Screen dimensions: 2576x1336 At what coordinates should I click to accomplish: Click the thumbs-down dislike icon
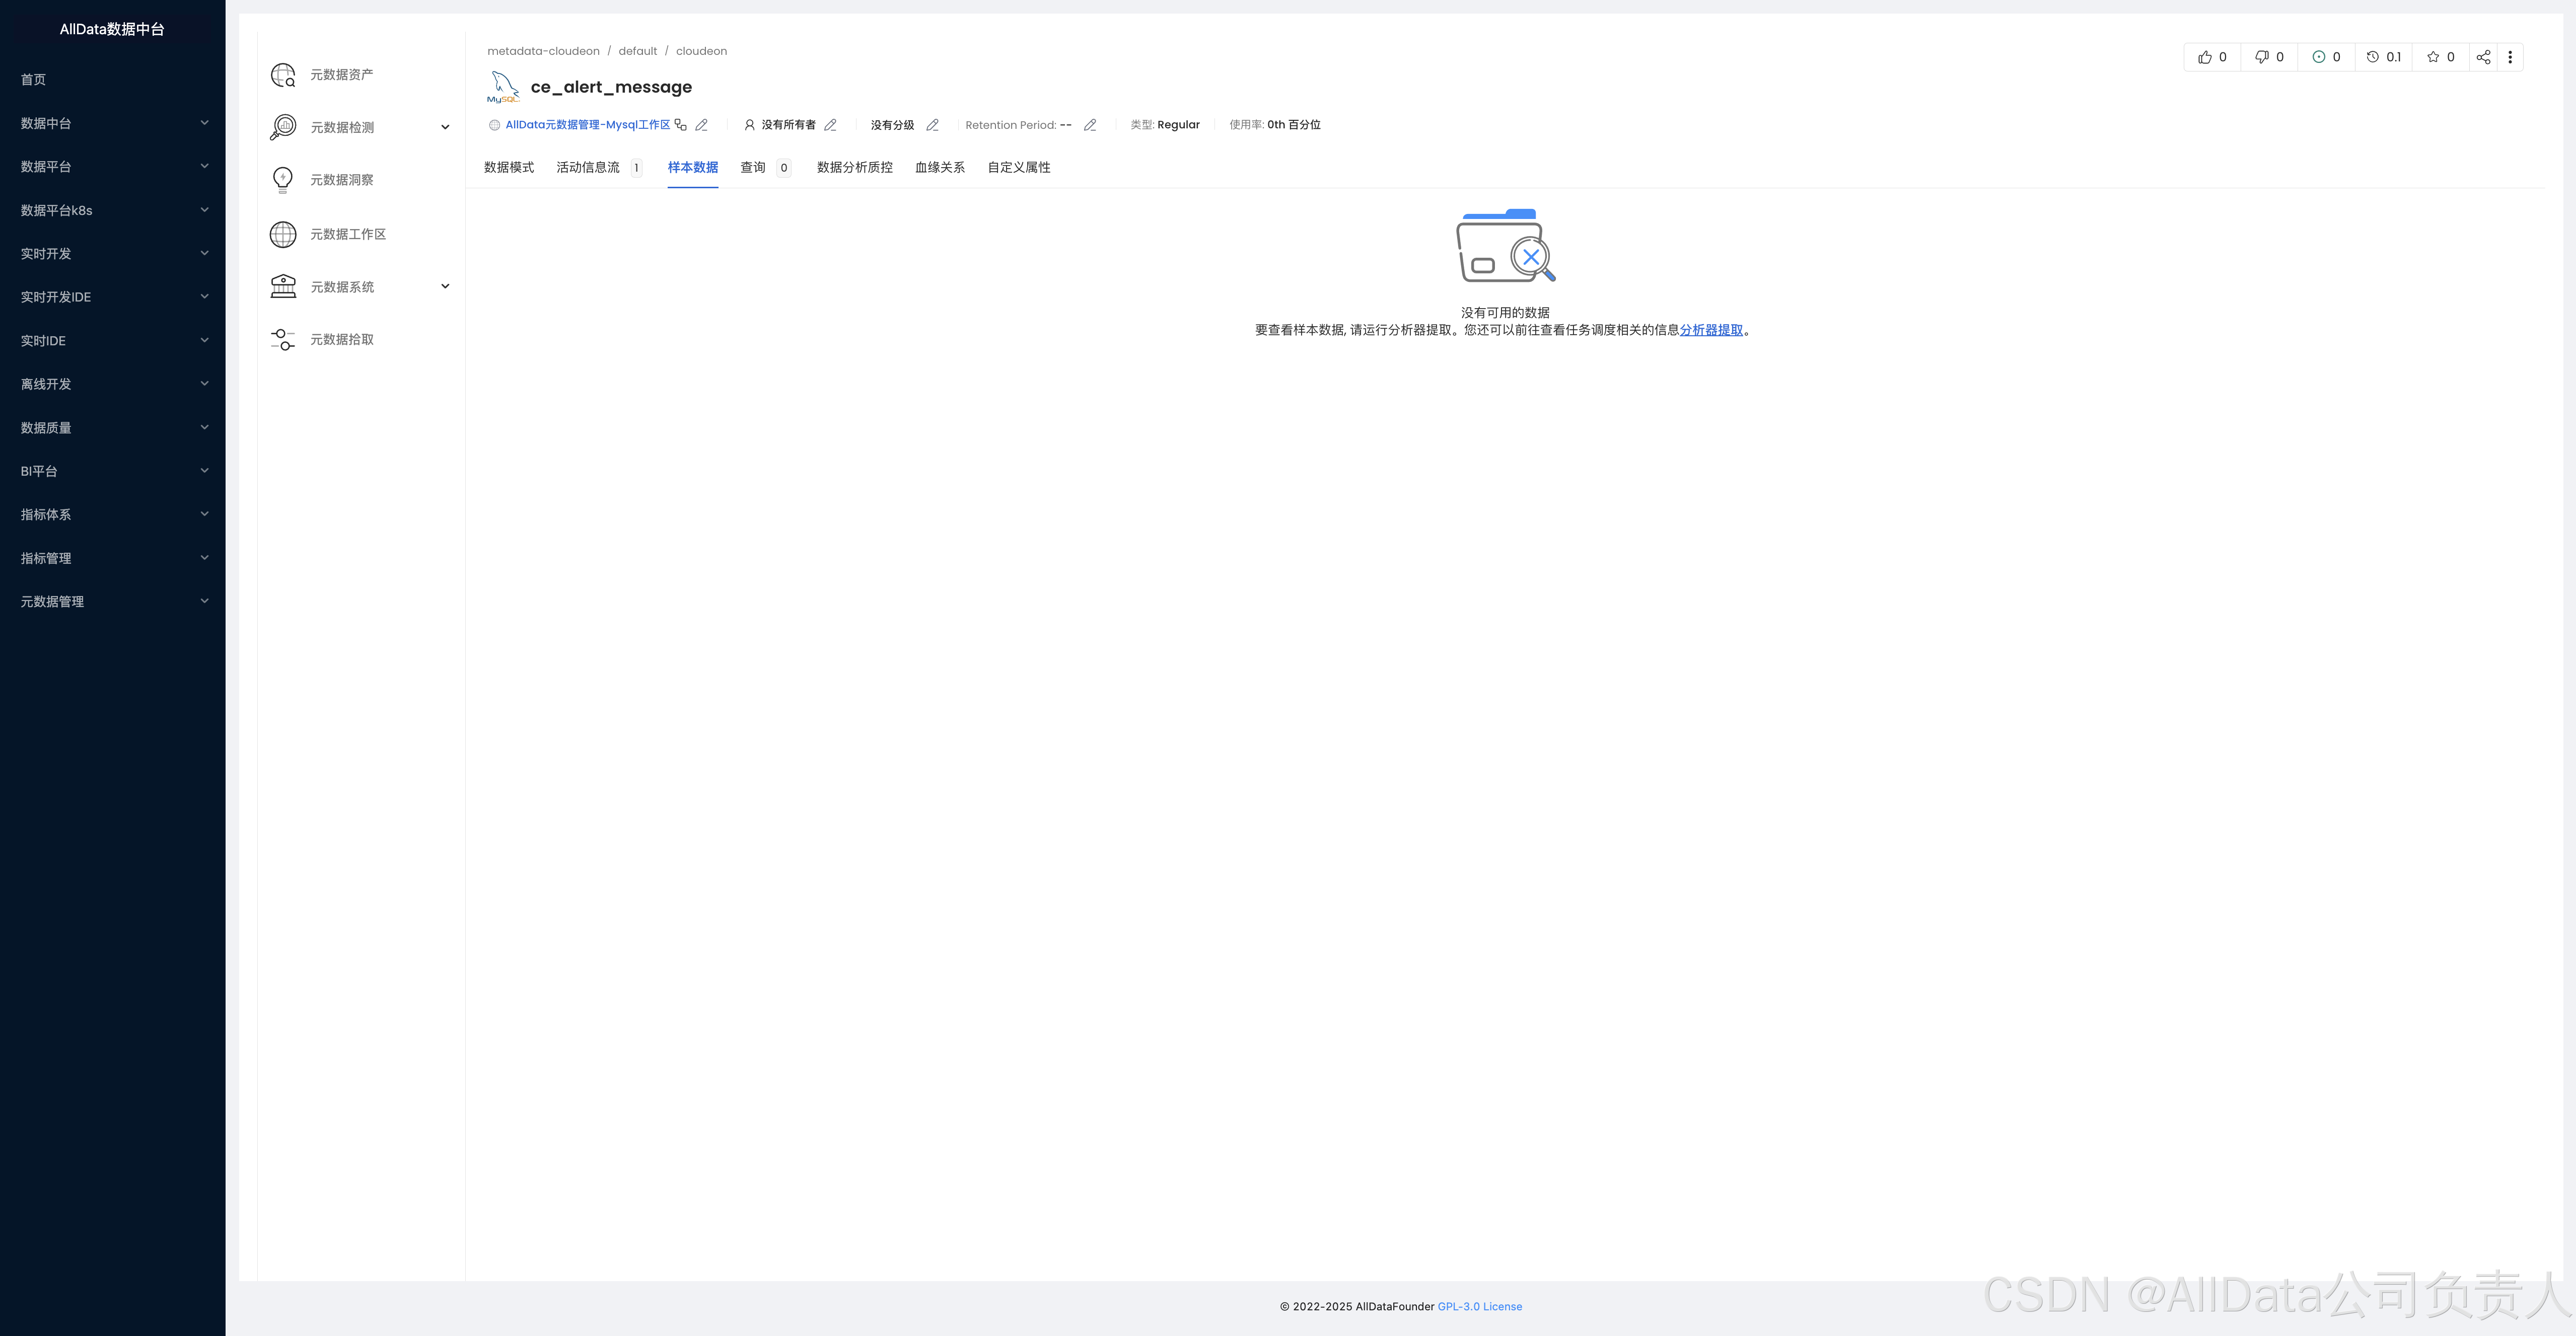pyautogui.click(x=2261, y=57)
